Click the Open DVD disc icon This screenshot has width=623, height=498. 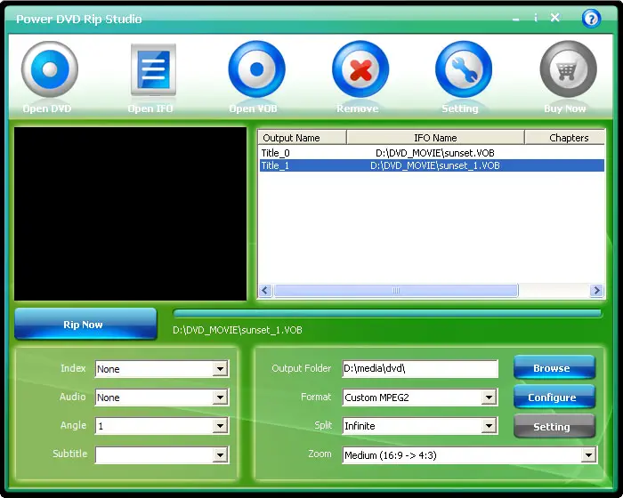point(50,69)
